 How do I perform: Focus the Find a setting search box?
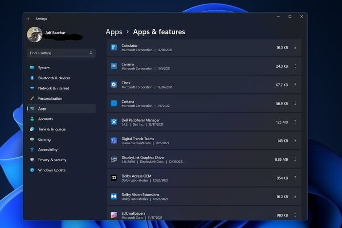click(x=61, y=53)
